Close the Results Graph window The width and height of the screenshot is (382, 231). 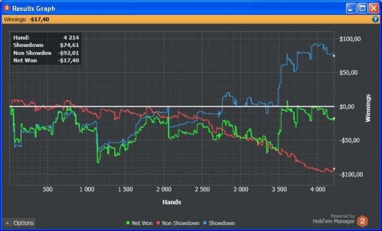(x=374, y=8)
